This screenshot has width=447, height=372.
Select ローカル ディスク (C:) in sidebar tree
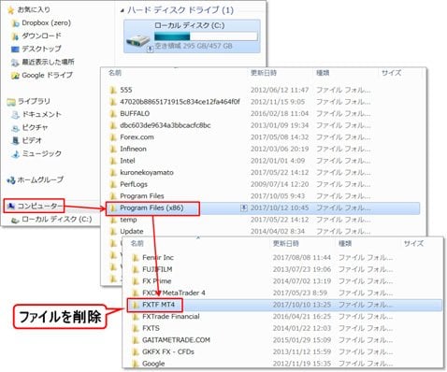pos(51,220)
